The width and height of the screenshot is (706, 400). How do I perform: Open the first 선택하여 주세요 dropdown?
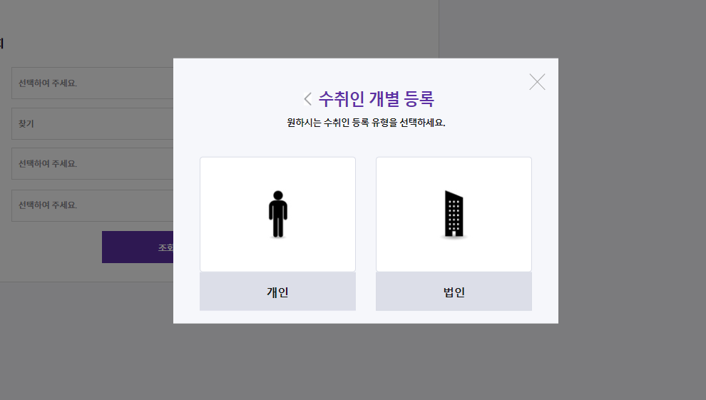click(x=92, y=83)
